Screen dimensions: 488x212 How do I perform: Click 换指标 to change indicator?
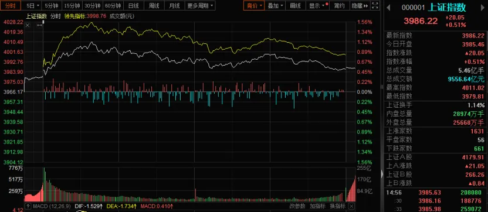click(337, 206)
